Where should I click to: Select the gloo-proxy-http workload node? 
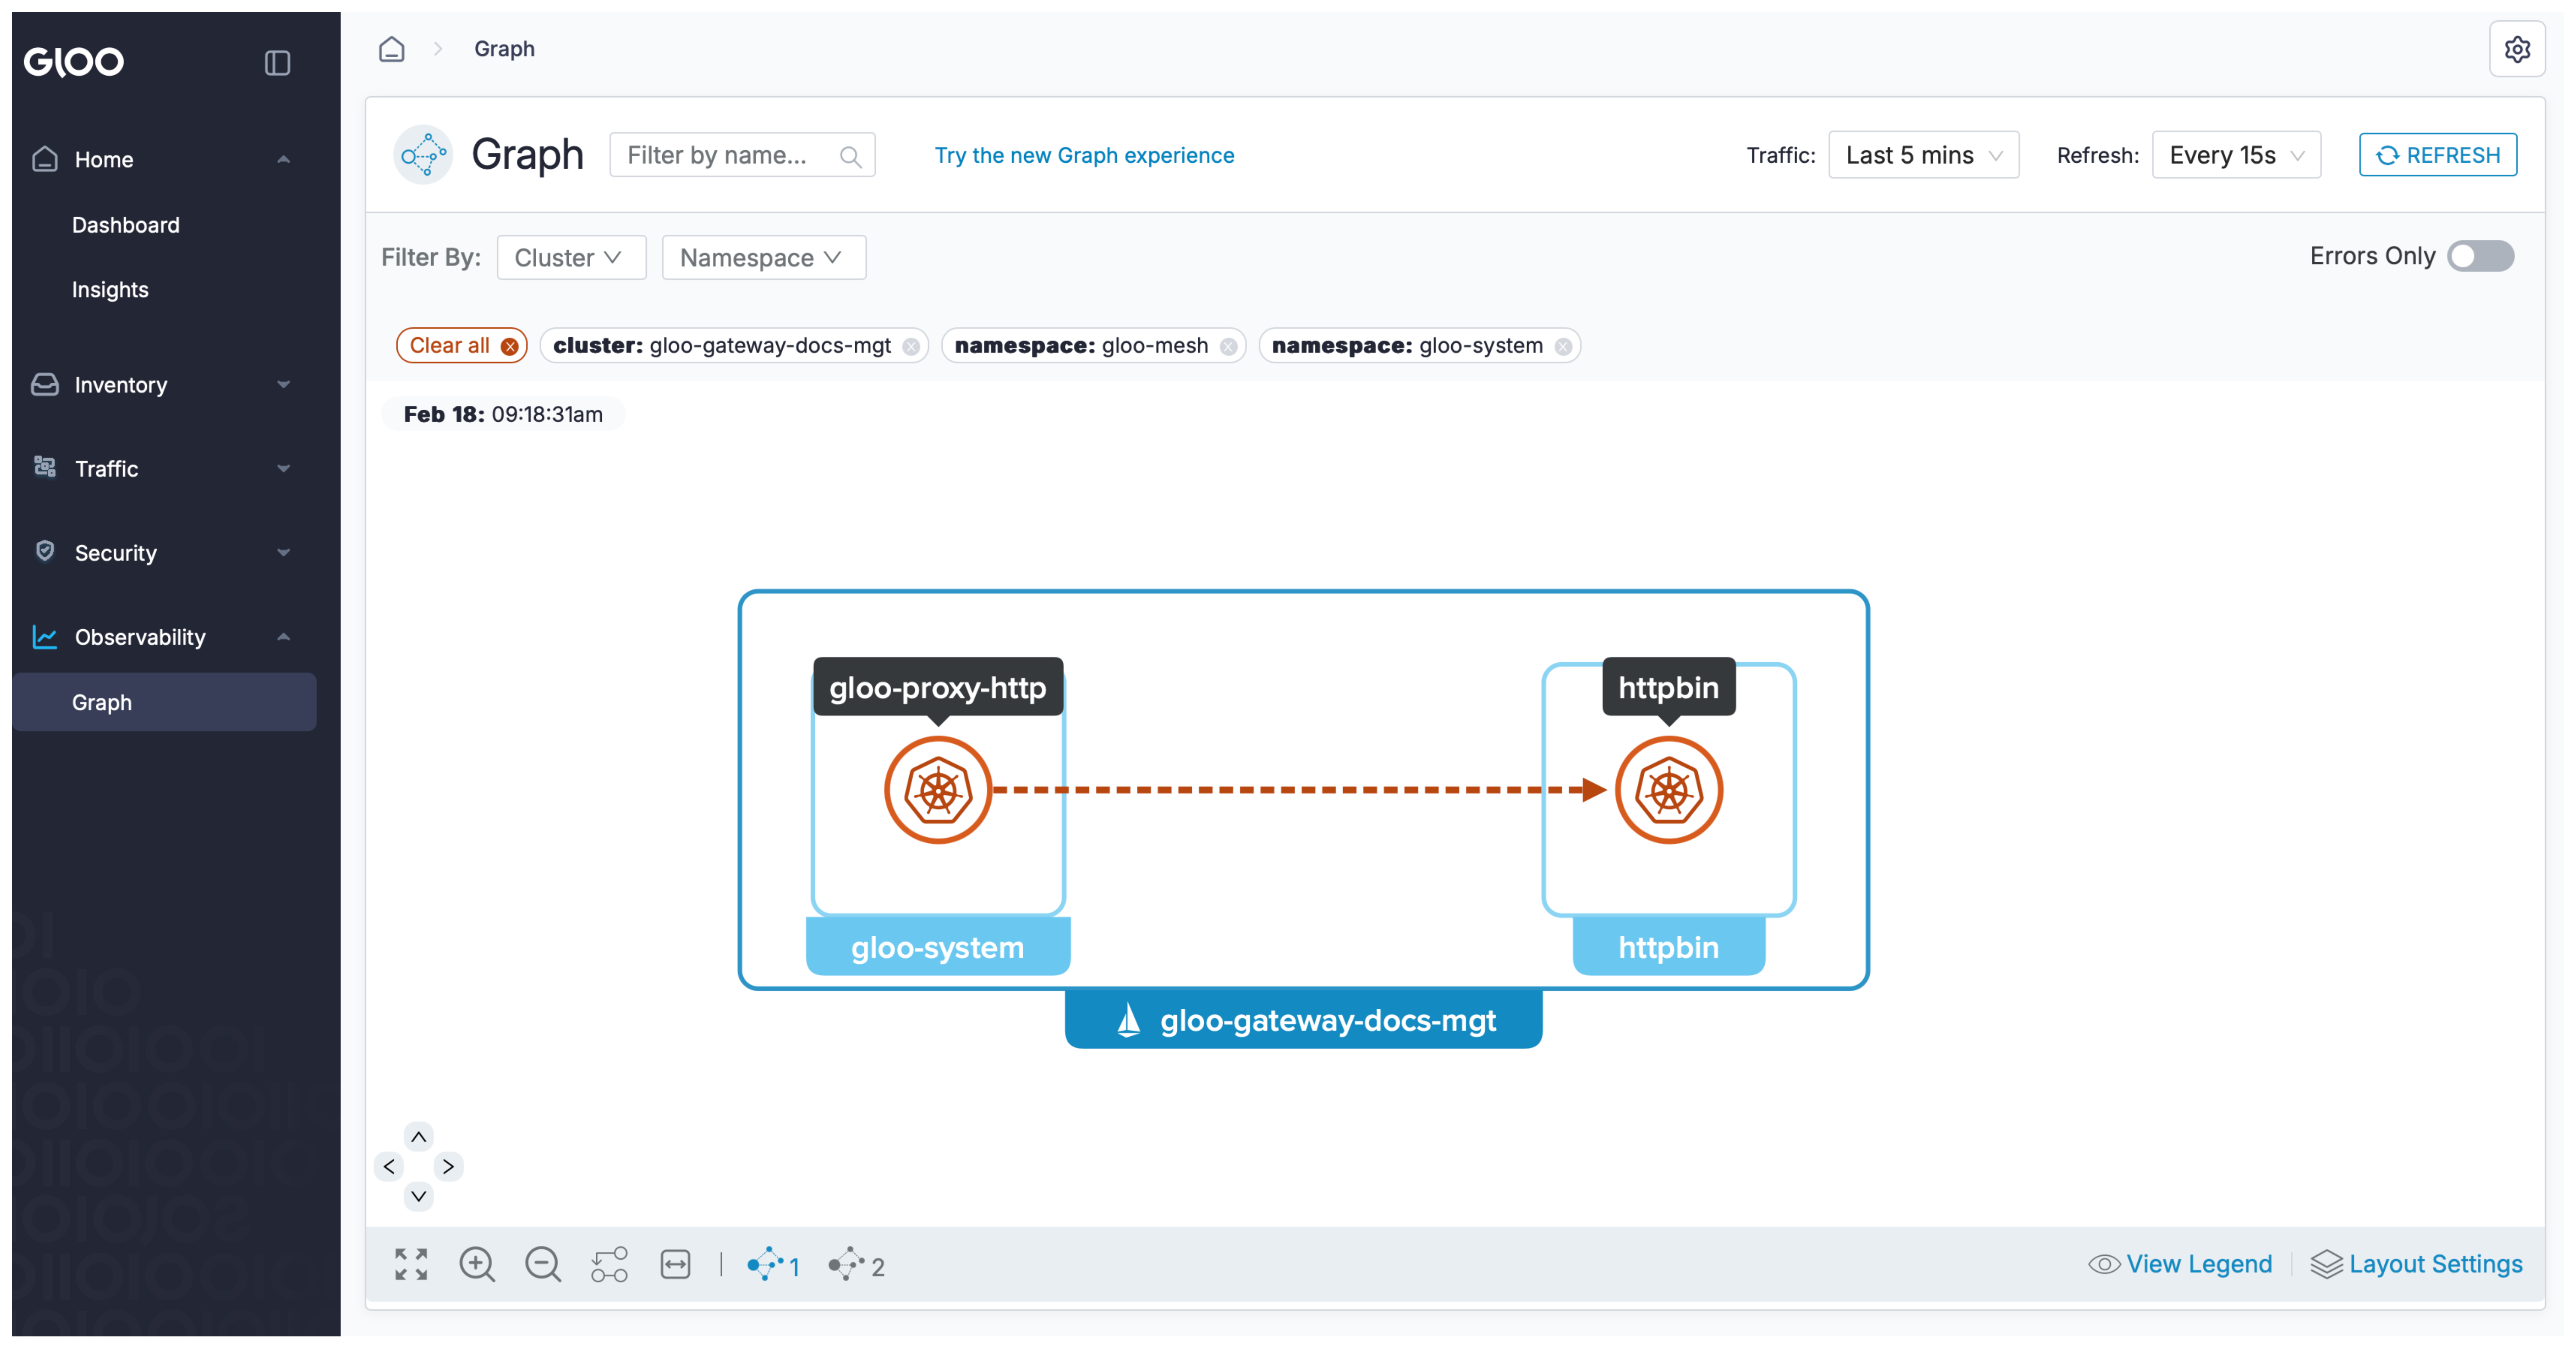tap(938, 790)
